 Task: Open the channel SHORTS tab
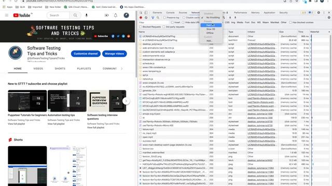60,69
